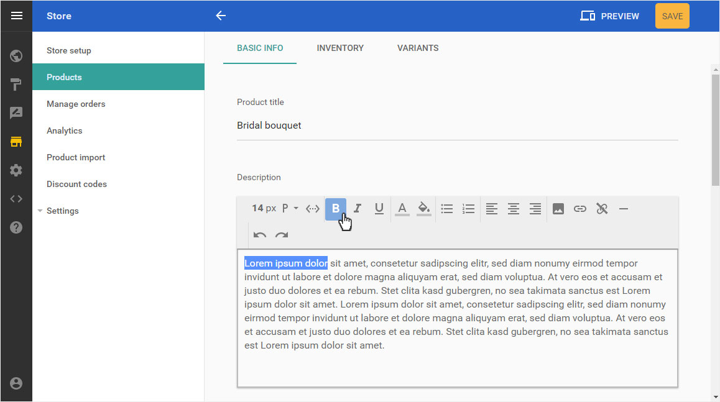Edit the Product title field
Screen dimensions: 720x402
(x=458, y=126)
